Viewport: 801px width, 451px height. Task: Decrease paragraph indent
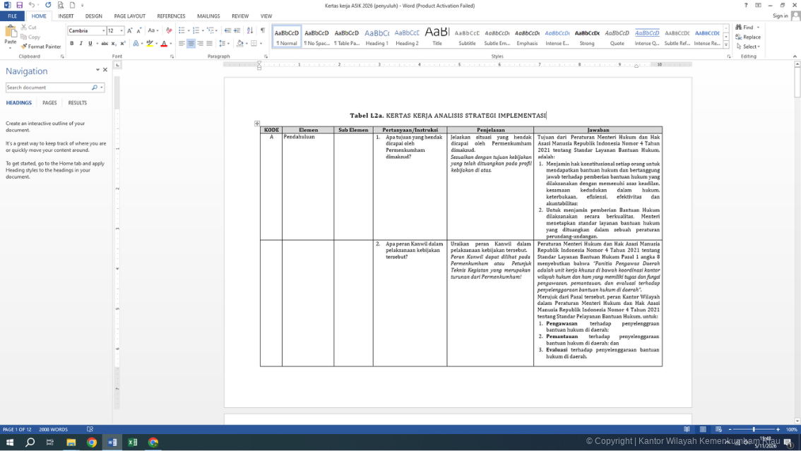(228, 30)
